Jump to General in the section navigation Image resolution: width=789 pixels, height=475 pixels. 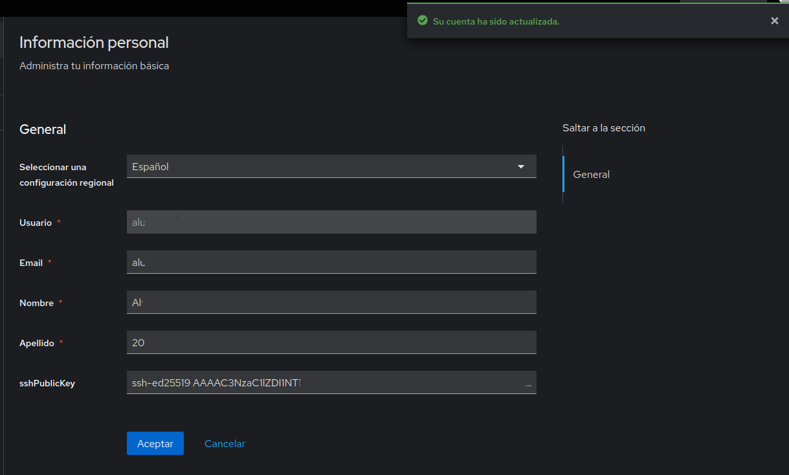[x=591, y=175]
